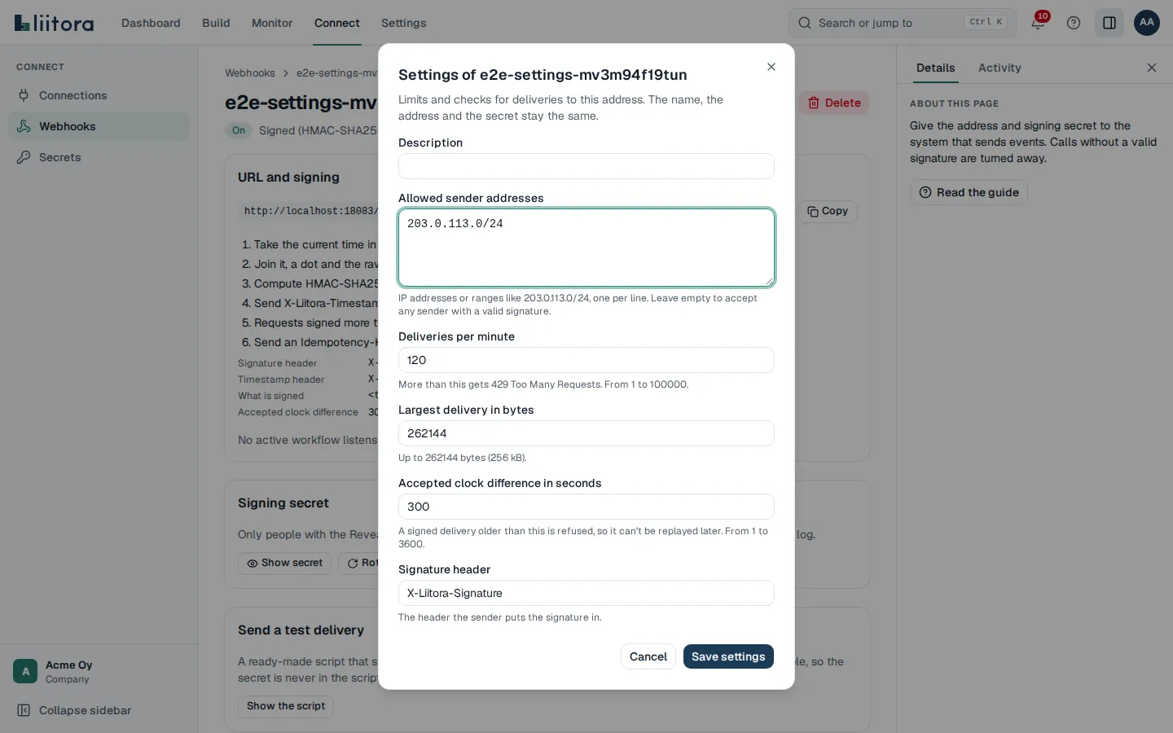Click the Allowed sender addresses textarea
The image size is (1173, 733).
click(x=586, y=248)
